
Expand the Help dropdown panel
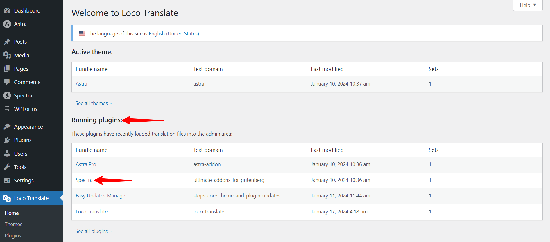point(528,5)
